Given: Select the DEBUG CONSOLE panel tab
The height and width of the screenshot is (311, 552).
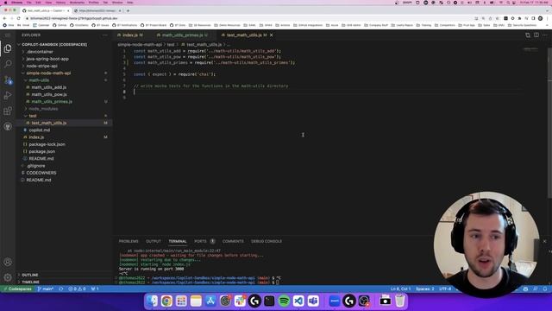Looking at the screenshot, I should pos(267,242).
